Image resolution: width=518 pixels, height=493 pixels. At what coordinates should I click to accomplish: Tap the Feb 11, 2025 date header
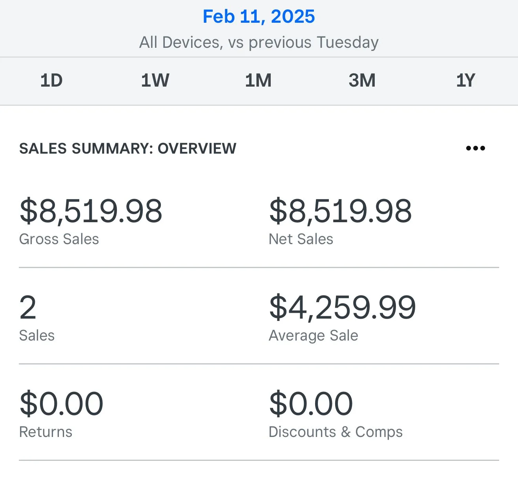pyautogui.click(x=259, y=16)
